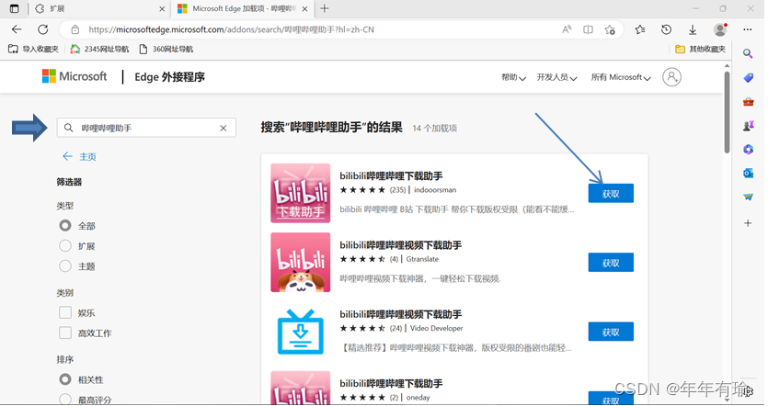Select the 全部 type radio button

tap(65, 225)
